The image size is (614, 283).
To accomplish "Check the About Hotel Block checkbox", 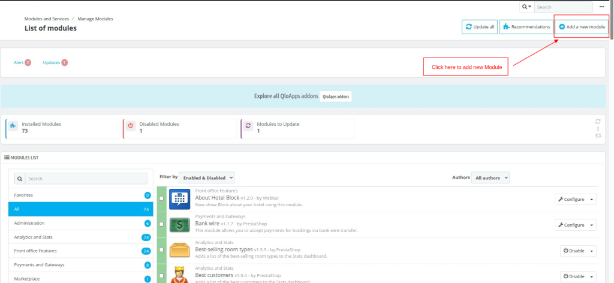I will pyautogui.click(x=161, y=198).
